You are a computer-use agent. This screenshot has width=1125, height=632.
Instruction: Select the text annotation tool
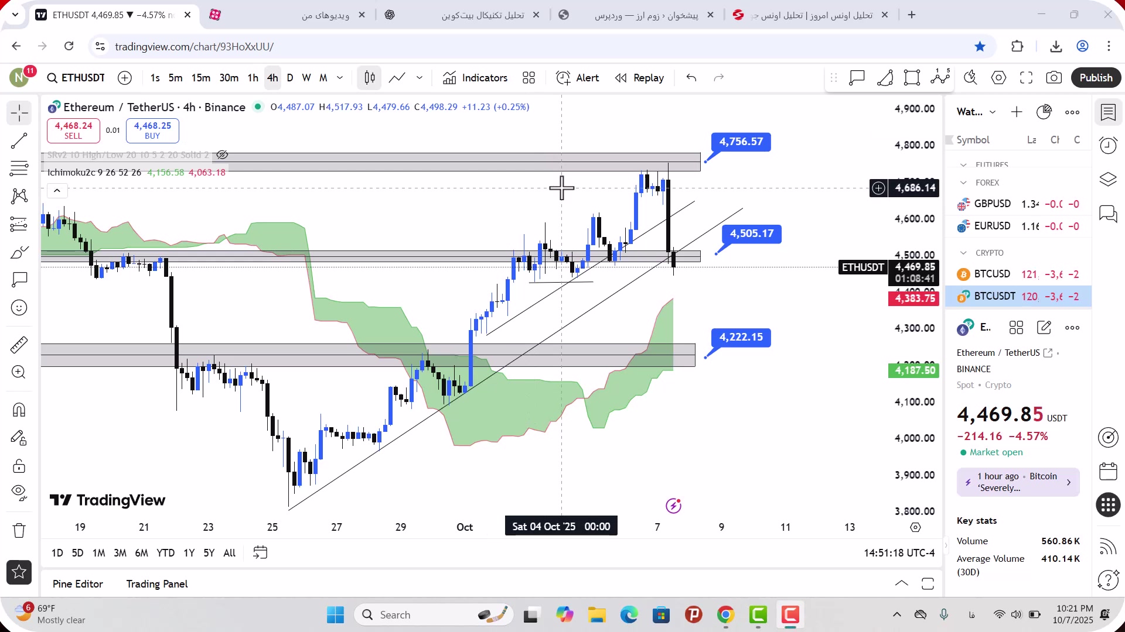[x=19, y=280]
